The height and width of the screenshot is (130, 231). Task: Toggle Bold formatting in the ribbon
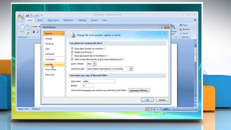34,32
